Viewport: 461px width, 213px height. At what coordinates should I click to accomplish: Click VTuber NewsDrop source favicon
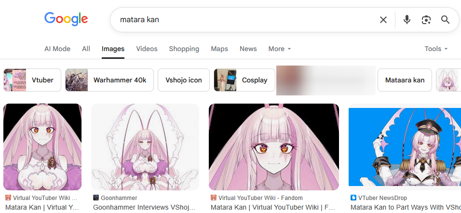tap(353, 198)
